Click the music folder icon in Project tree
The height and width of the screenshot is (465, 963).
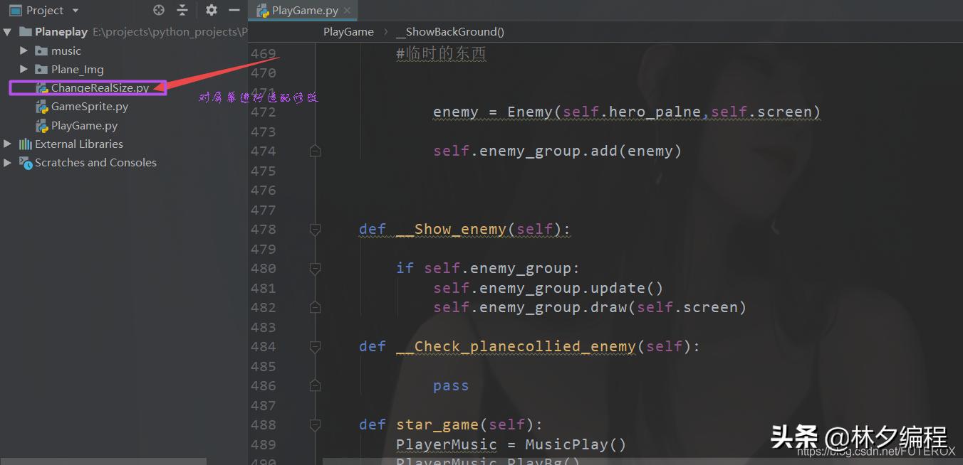point(43,50)
